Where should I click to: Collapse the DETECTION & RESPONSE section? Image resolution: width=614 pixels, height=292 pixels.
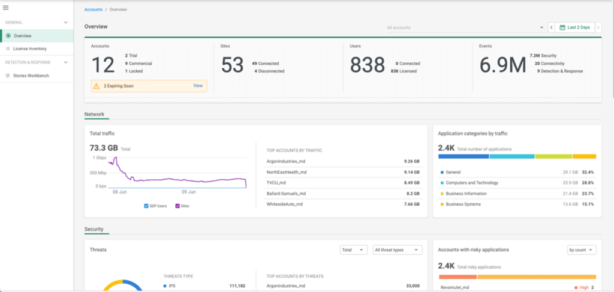click(x=65, y=62)
